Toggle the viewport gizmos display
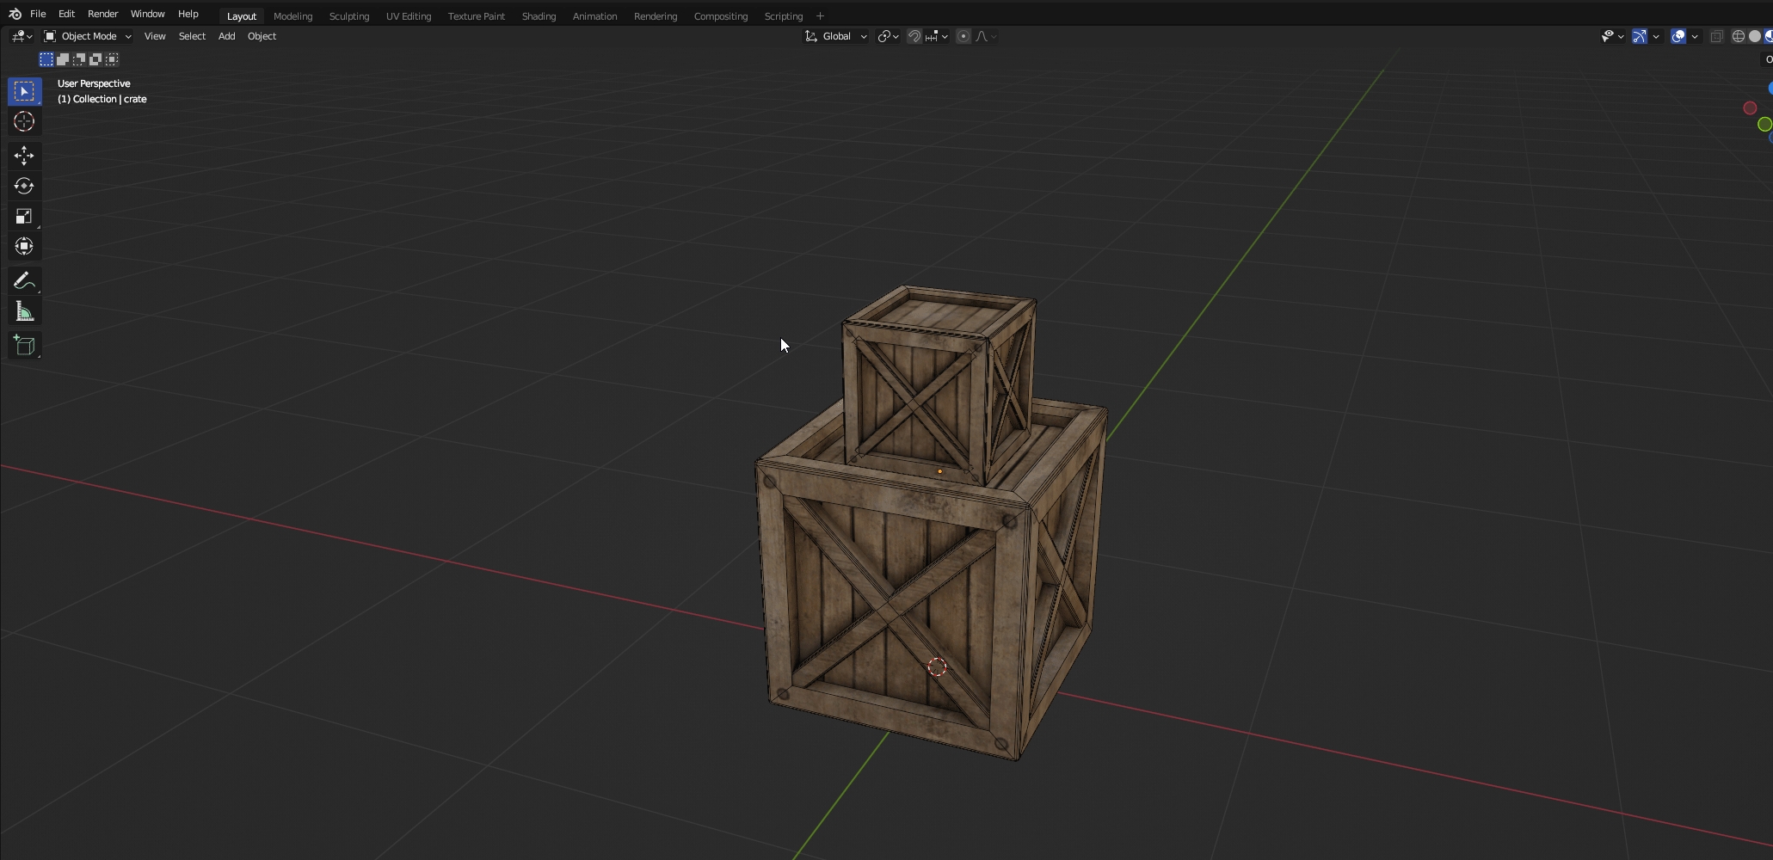Screen dimensions: 1773x860 point(1640,36)
